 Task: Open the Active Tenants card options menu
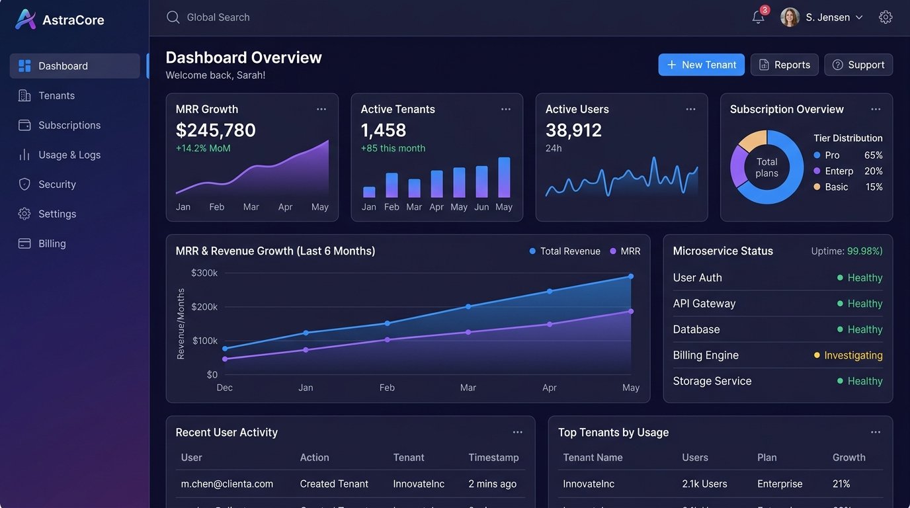(x=506, y=109)
